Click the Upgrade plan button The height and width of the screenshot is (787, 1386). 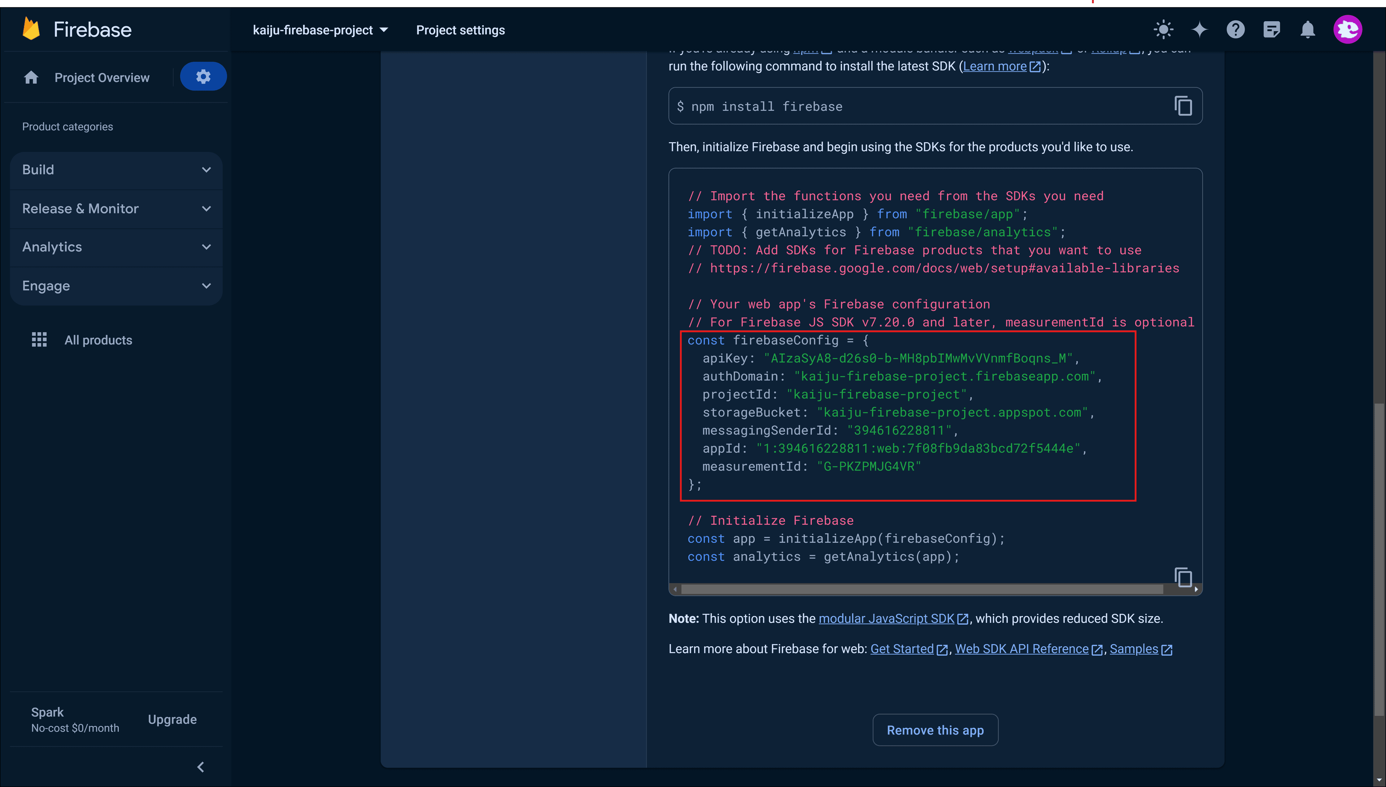pyautogui.click(x=173, y=720)
